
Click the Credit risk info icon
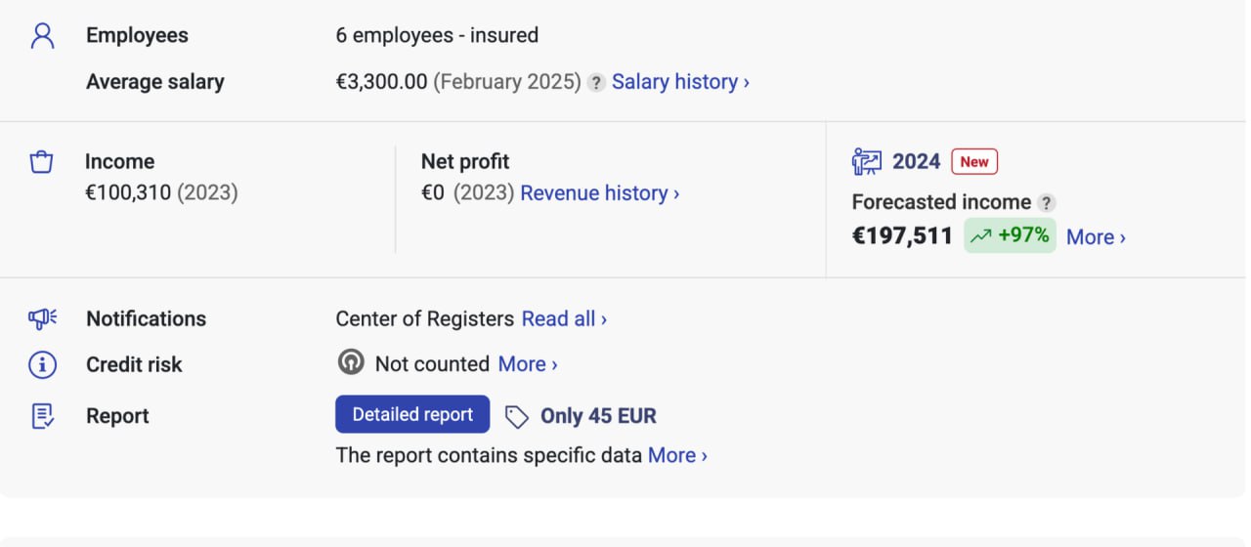click(x=42, y=364)
